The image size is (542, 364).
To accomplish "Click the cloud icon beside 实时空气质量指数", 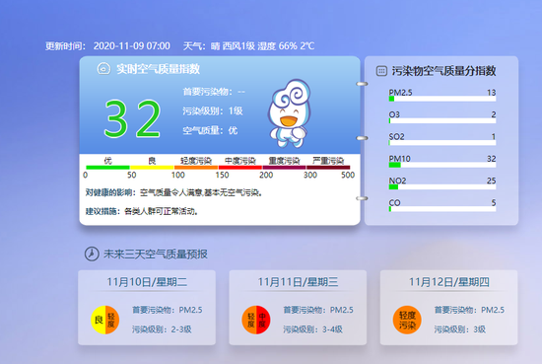I will point(103,68).
